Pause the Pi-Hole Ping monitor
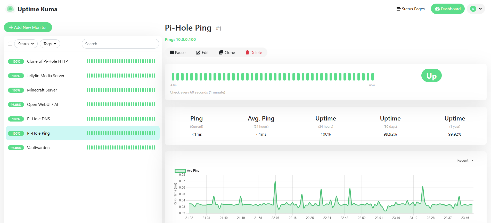491x223 pixels. pos(178,52)
